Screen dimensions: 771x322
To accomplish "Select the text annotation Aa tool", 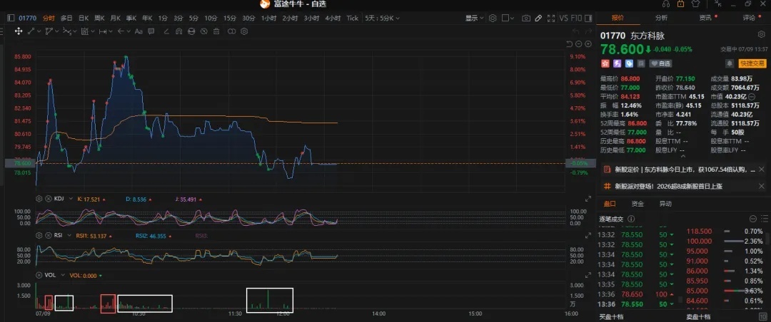I will click(138, 31).
